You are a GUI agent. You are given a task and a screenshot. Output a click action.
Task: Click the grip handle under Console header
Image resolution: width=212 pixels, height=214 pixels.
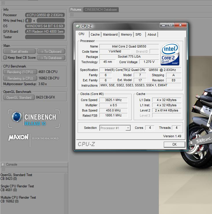3,169
